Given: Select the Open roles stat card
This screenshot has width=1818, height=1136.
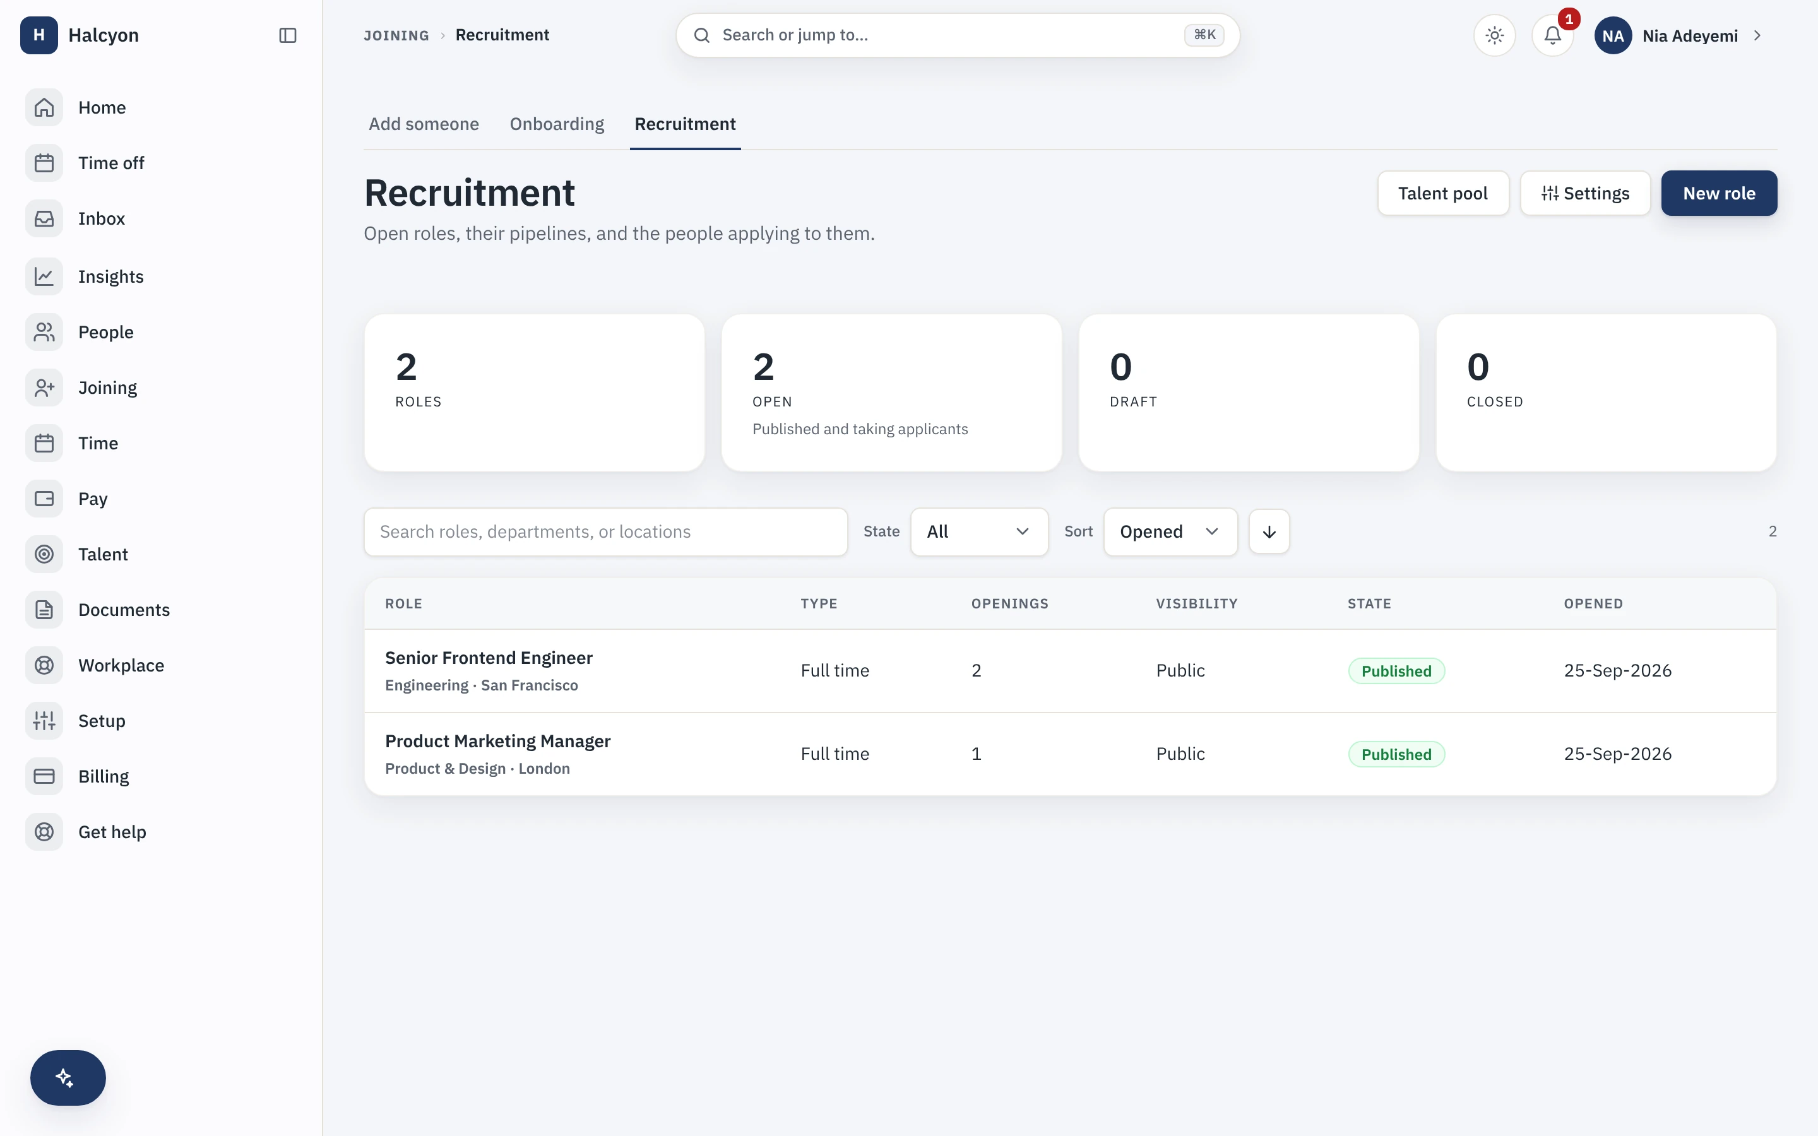Looking at the screenshot, I should coord(892,393).
